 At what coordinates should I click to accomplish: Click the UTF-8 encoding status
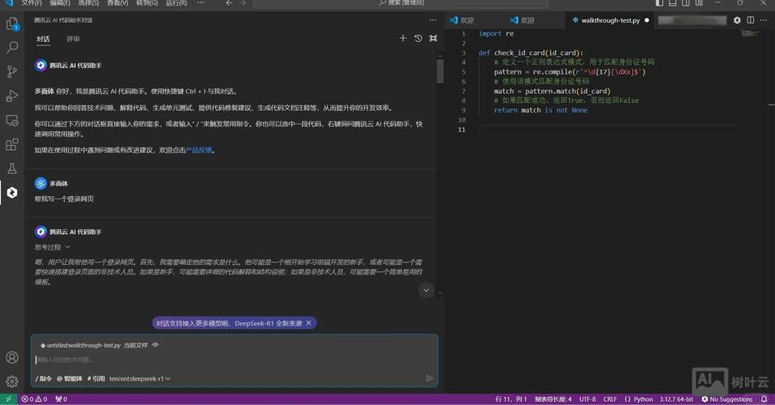tap(588, 399)
